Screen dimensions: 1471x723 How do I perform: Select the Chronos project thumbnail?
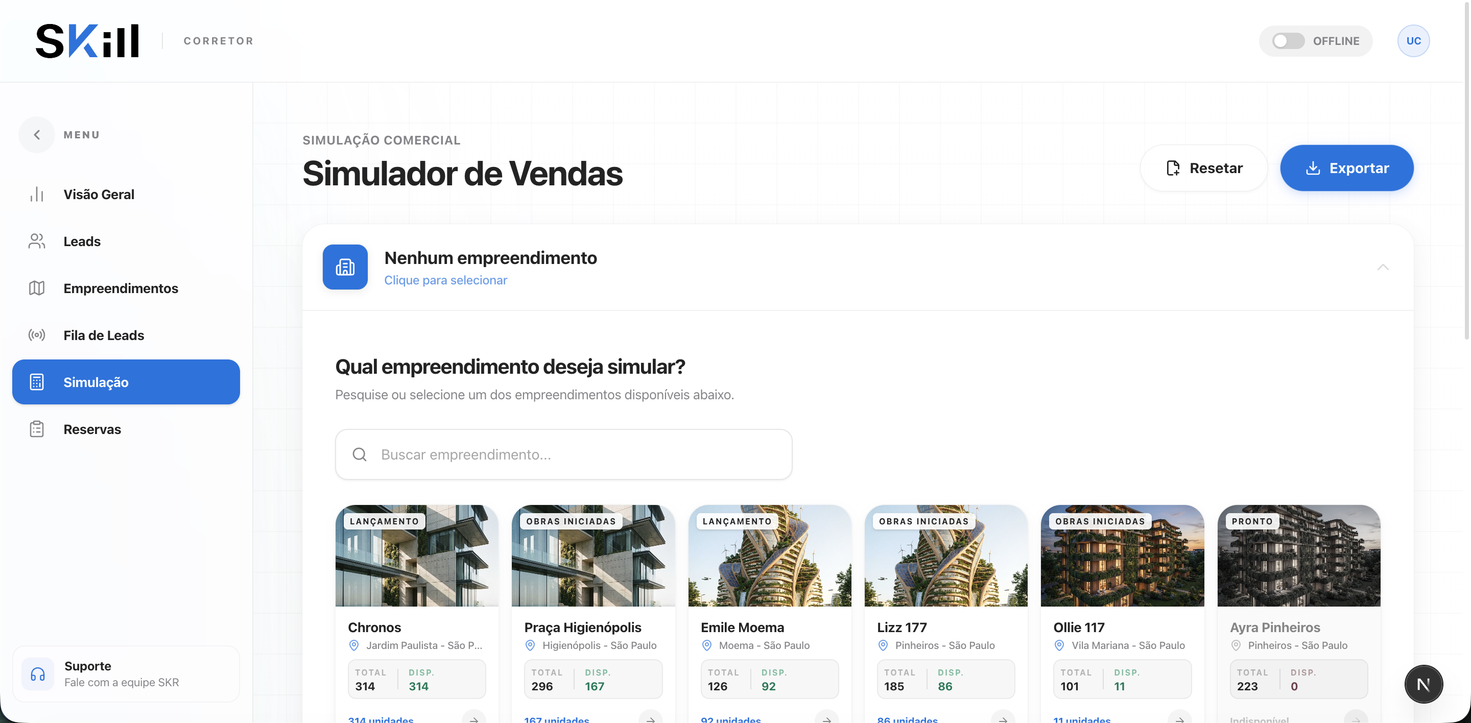pos(417,557)
